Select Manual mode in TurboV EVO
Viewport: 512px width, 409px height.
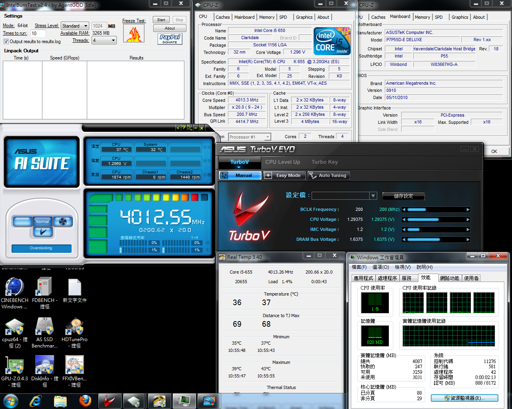pos(240,175)
